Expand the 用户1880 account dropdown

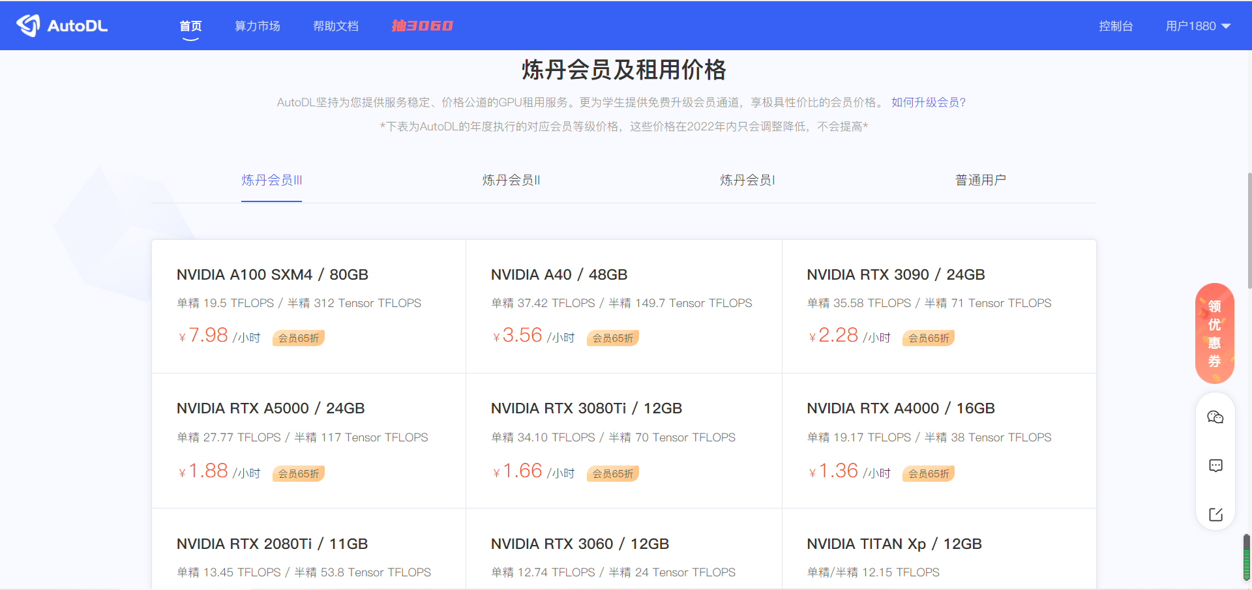tap(1198, 26)
